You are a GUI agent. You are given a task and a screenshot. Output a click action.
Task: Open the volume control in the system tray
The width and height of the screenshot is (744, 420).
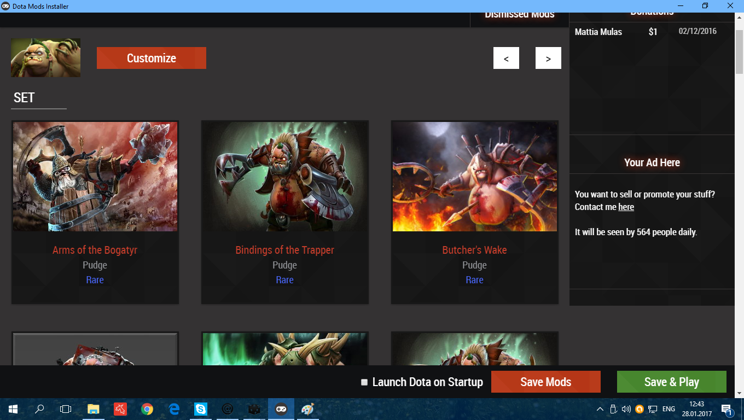click(x=626, y=409)
